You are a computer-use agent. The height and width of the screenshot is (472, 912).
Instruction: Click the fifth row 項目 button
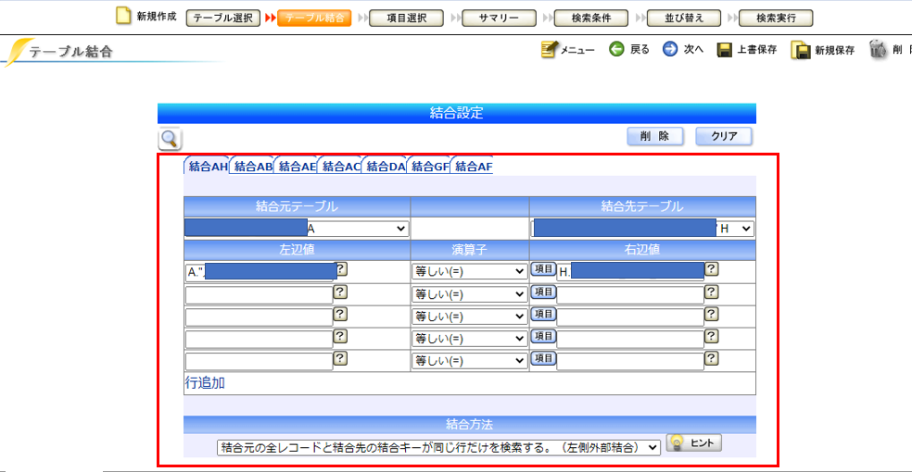pos(543,358)
